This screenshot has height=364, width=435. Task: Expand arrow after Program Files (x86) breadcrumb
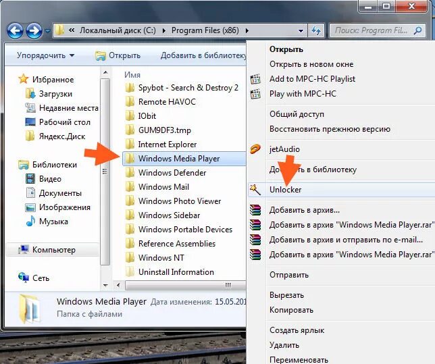[247, 30]
